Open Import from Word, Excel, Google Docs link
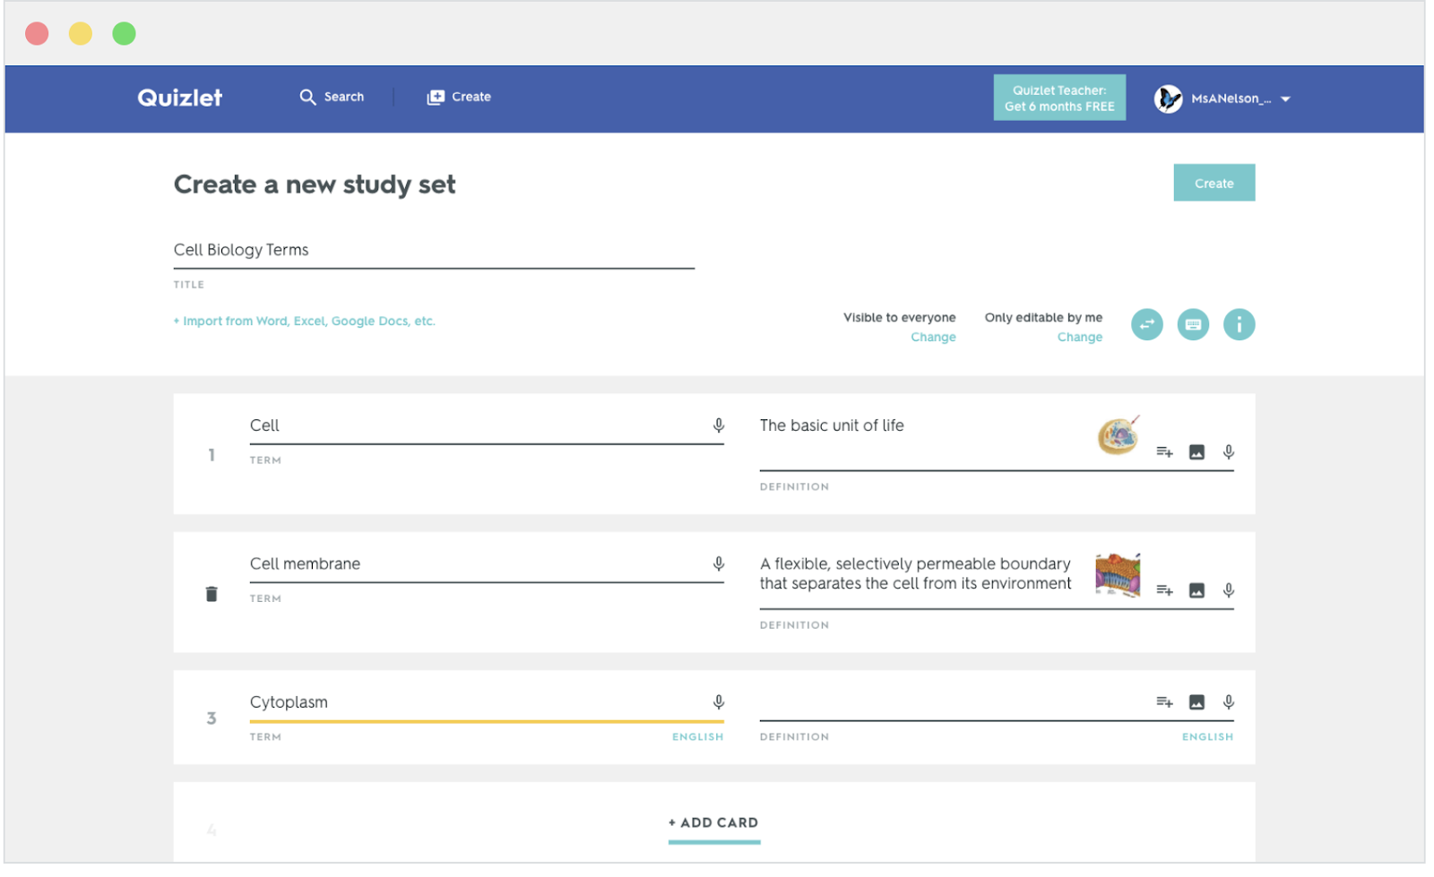The height and width of the screenshot is (877, 1434). pos(305,321)
